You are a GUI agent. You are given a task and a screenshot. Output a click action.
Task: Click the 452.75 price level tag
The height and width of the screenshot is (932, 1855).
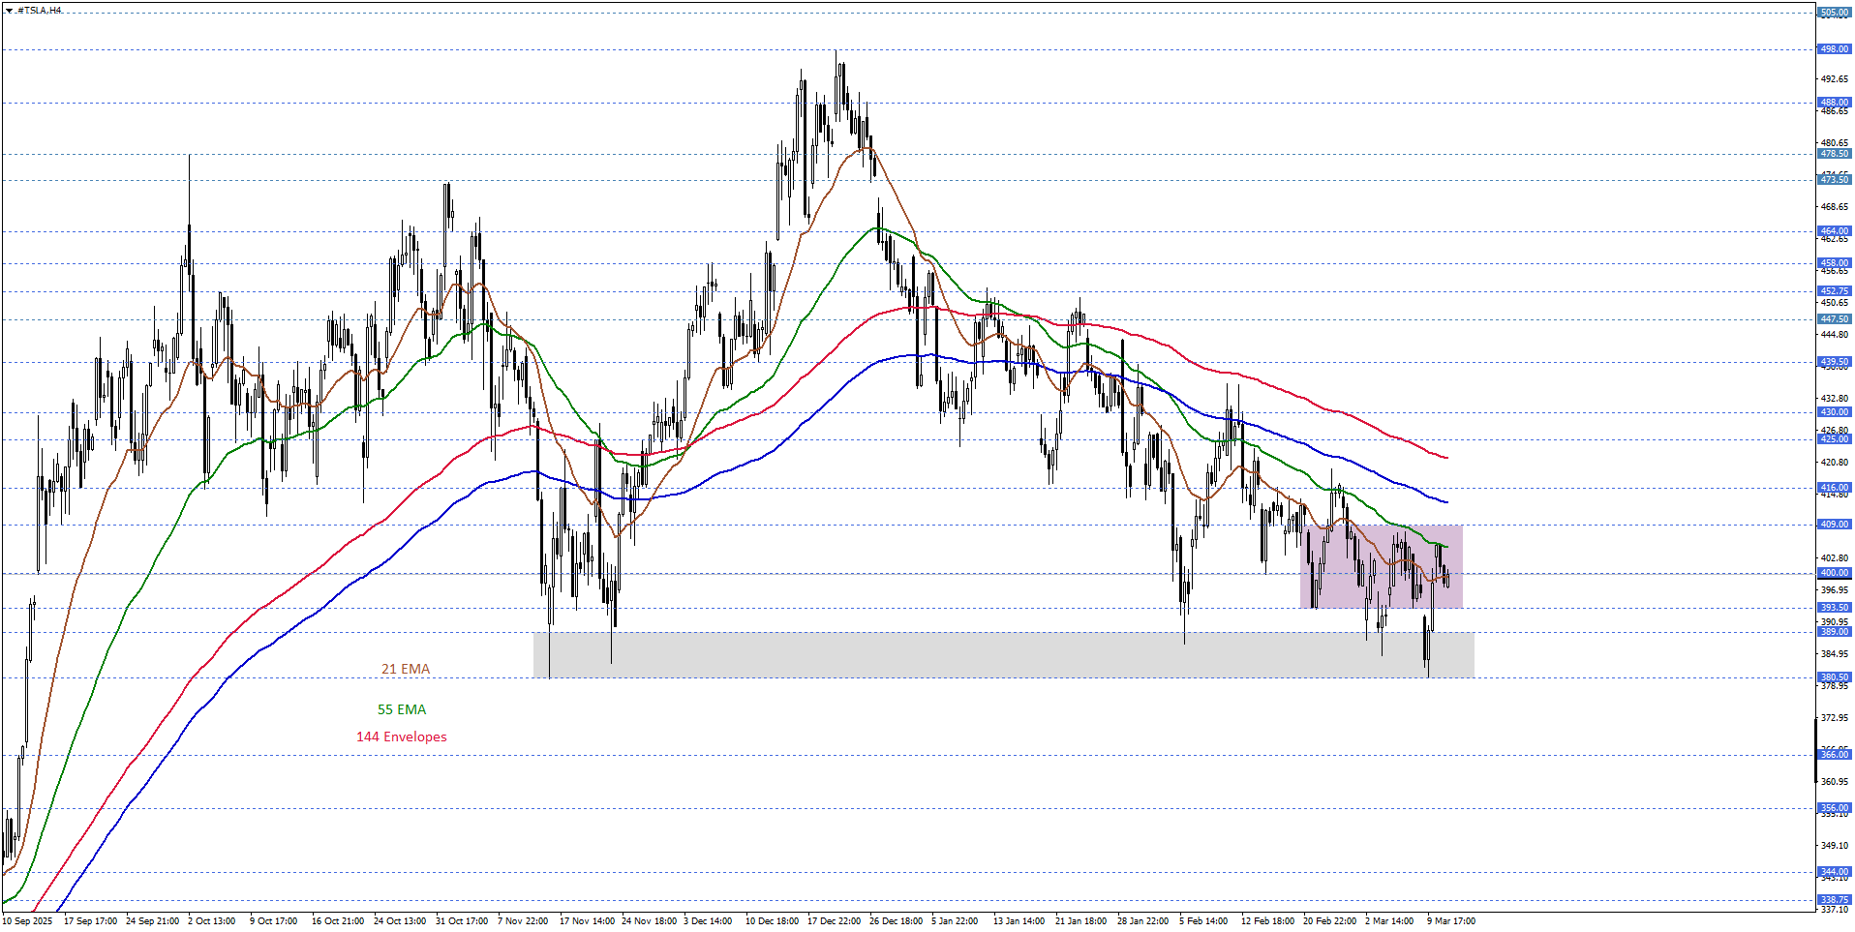1834,291
